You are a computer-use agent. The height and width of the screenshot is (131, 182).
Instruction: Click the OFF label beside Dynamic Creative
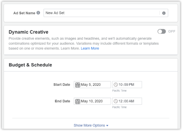pyautogui.click(x=172, y=31)
